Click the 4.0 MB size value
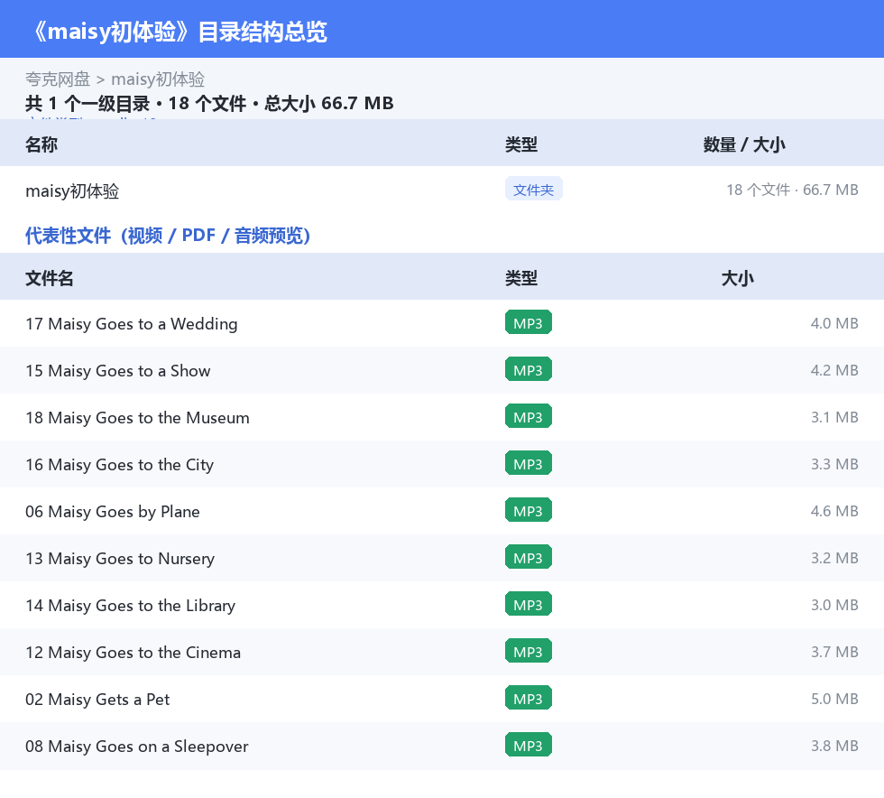 834,323
